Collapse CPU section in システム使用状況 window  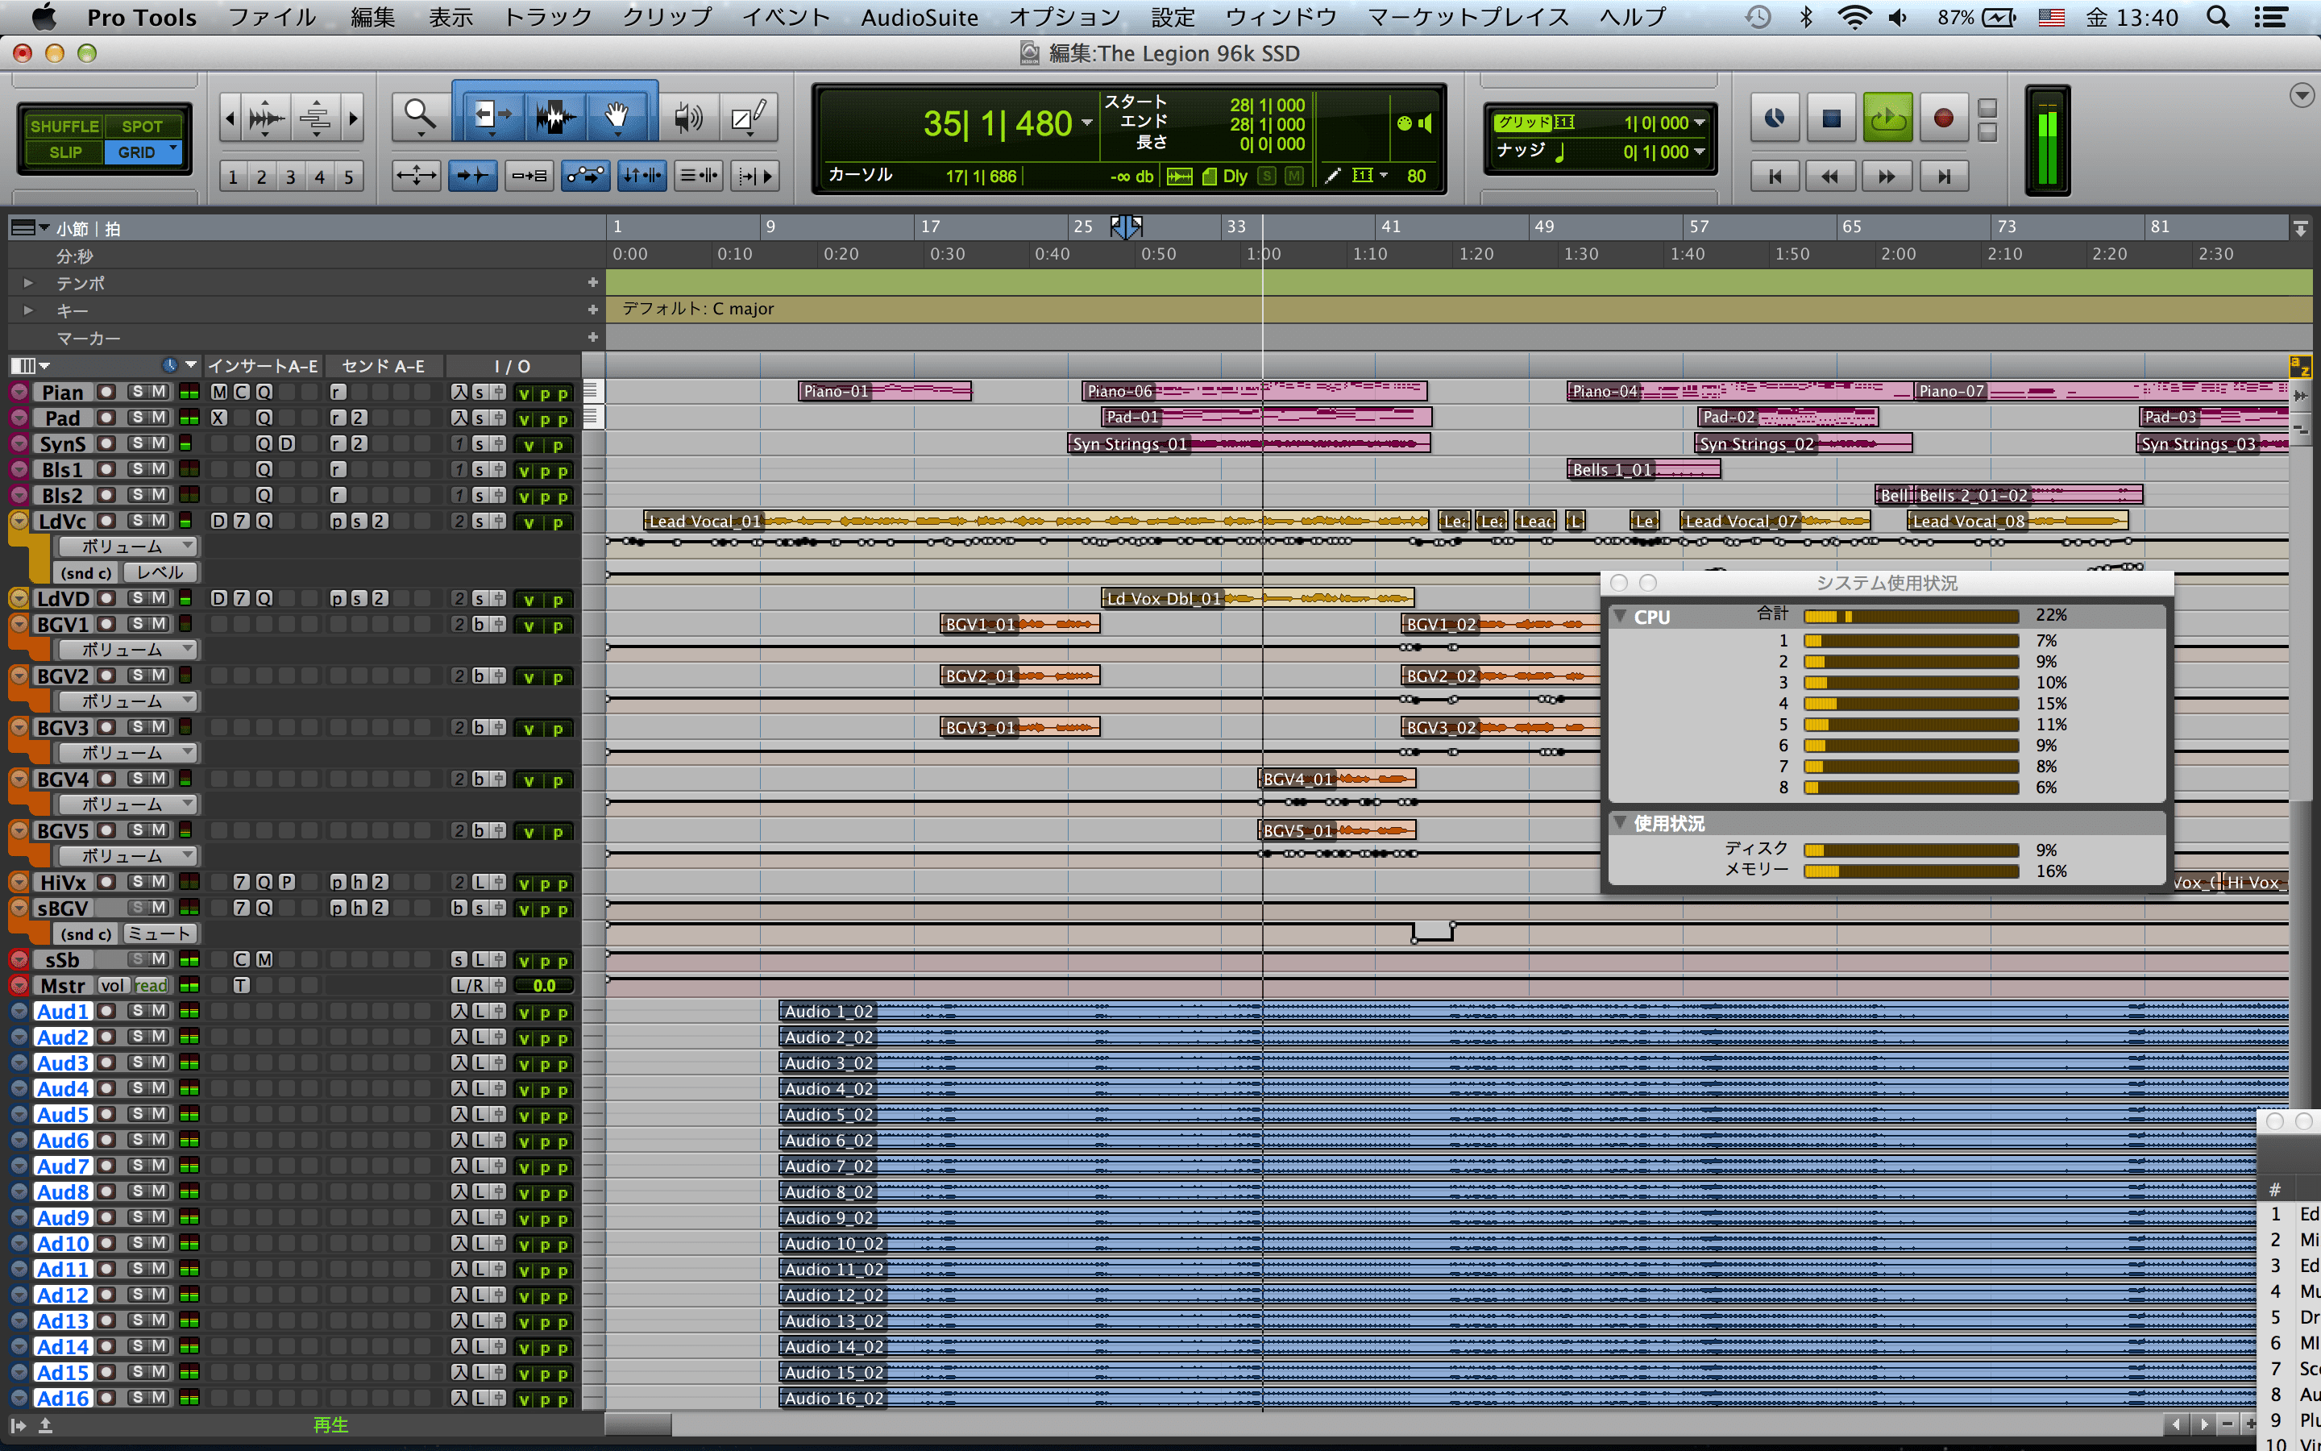pos(1620,616)
